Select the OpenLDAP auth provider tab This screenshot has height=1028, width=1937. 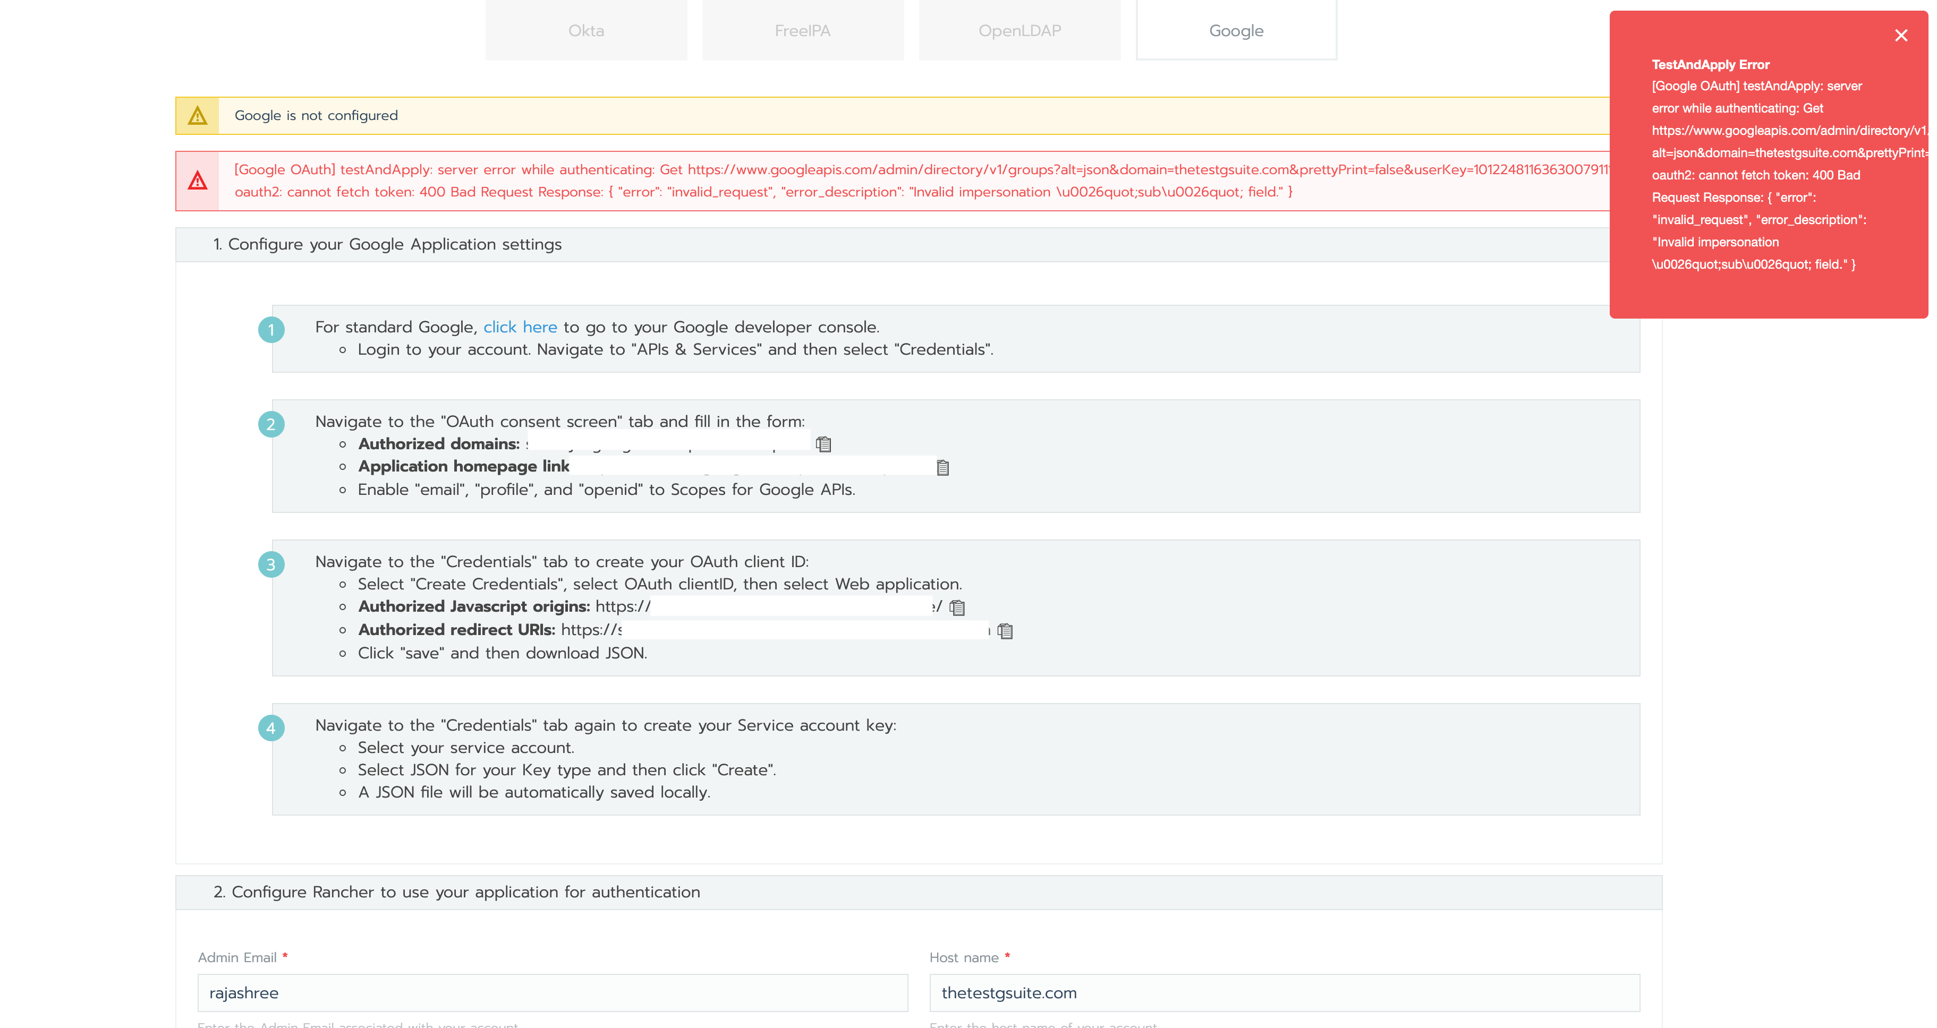(1020, 30)
